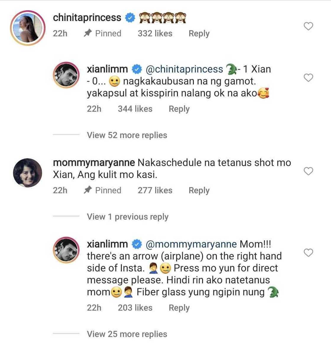Open mommymaryanne profile picture
Viewport: 331px width, 354px height.
click(27, 173)
